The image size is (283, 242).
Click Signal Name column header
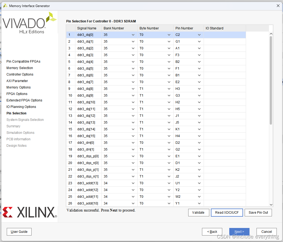point(88,28)
